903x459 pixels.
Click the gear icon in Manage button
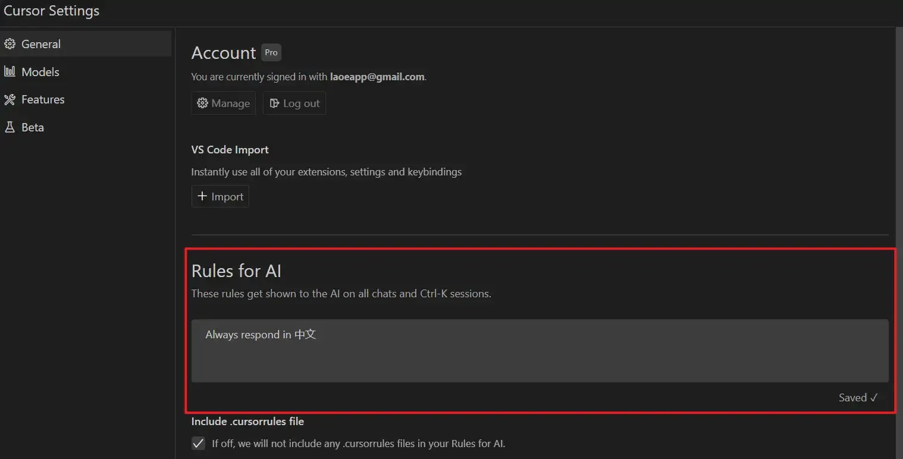[x=202, y=103]
